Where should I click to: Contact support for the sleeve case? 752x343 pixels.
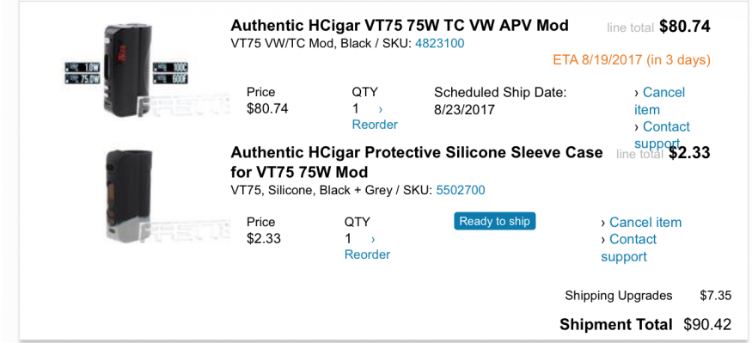coord(629,248)
